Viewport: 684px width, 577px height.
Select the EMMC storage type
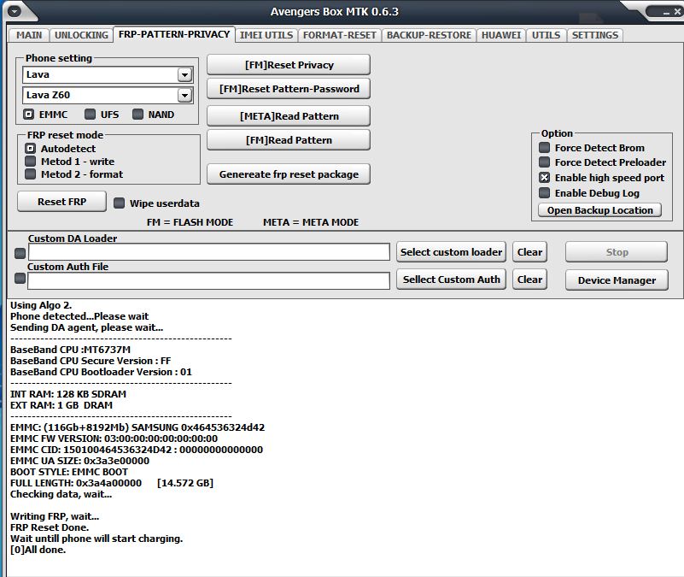(29, 115)
